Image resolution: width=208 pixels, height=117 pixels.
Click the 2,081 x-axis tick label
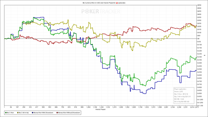coord(166,107)
